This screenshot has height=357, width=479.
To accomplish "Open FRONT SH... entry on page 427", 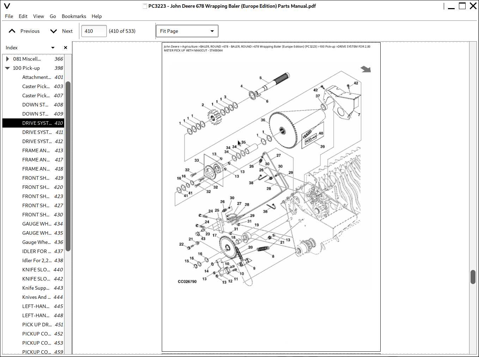I will [x=33, y=205].
